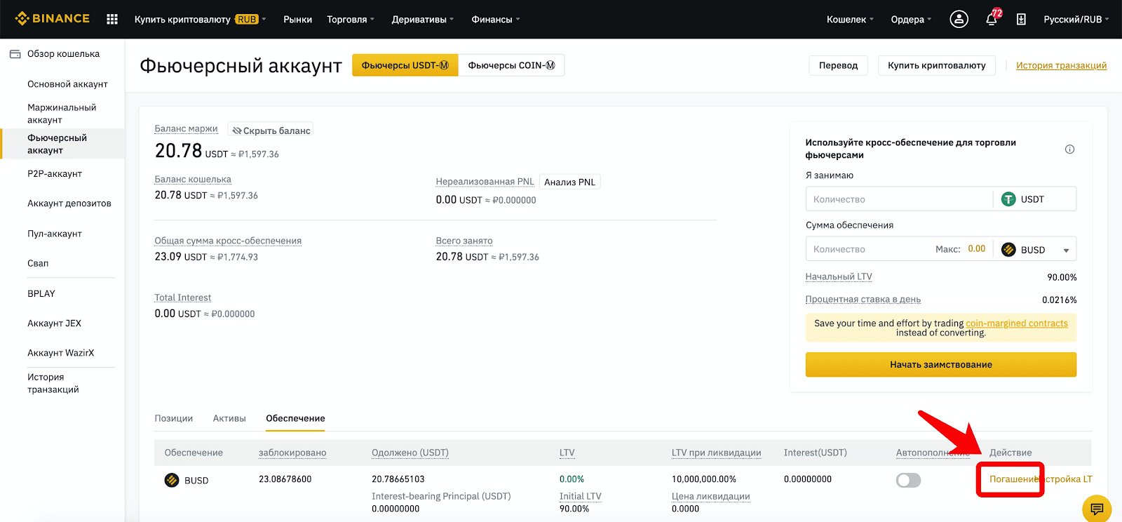This screenshot has height=522, width=1122.
Task: Click the hide balance eye icon
Action: (237, 130)
